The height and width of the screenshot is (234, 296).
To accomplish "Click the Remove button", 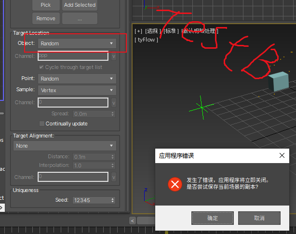I will (x=45, y=18).
